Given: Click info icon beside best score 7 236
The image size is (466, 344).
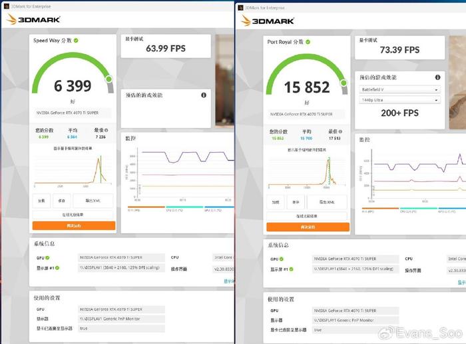Looking at the screenshot, I should (107, 130).
